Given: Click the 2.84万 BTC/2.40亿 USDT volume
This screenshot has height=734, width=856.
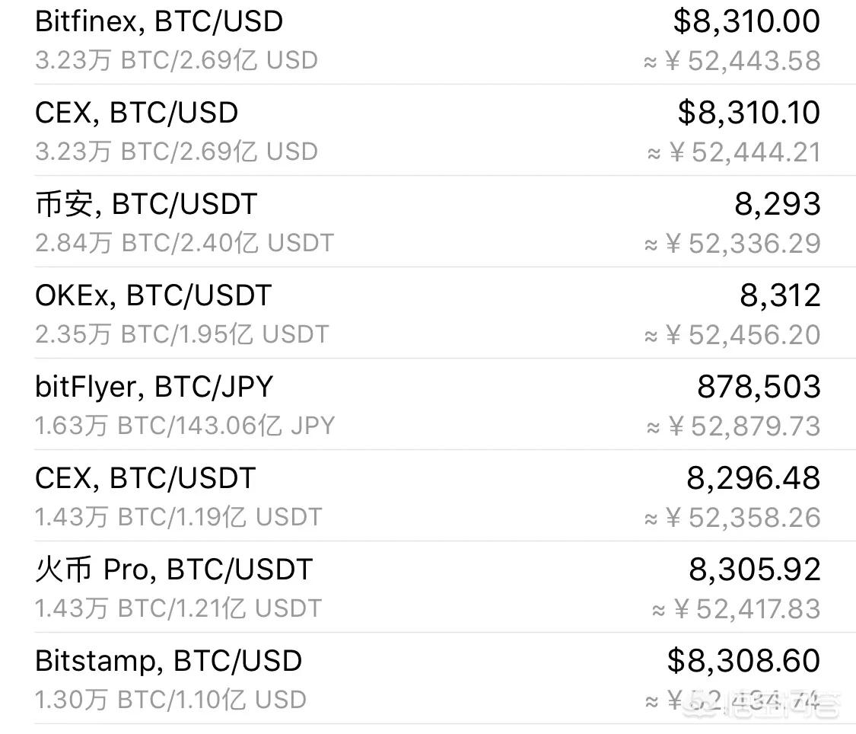Looking at the screenshot, I should pyautogui.click(x=184, y=243).
